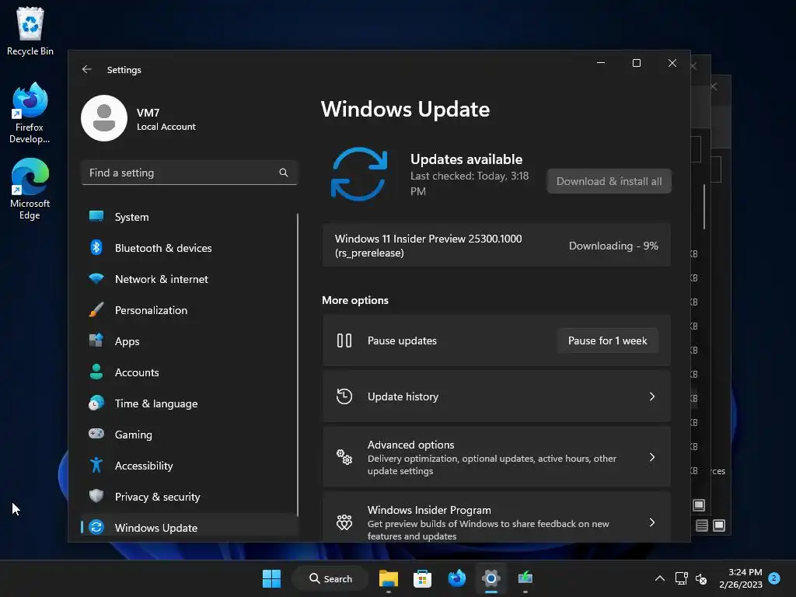Click Pause for 1 week button
Viewport: 796px width, 597px height.
608,340
